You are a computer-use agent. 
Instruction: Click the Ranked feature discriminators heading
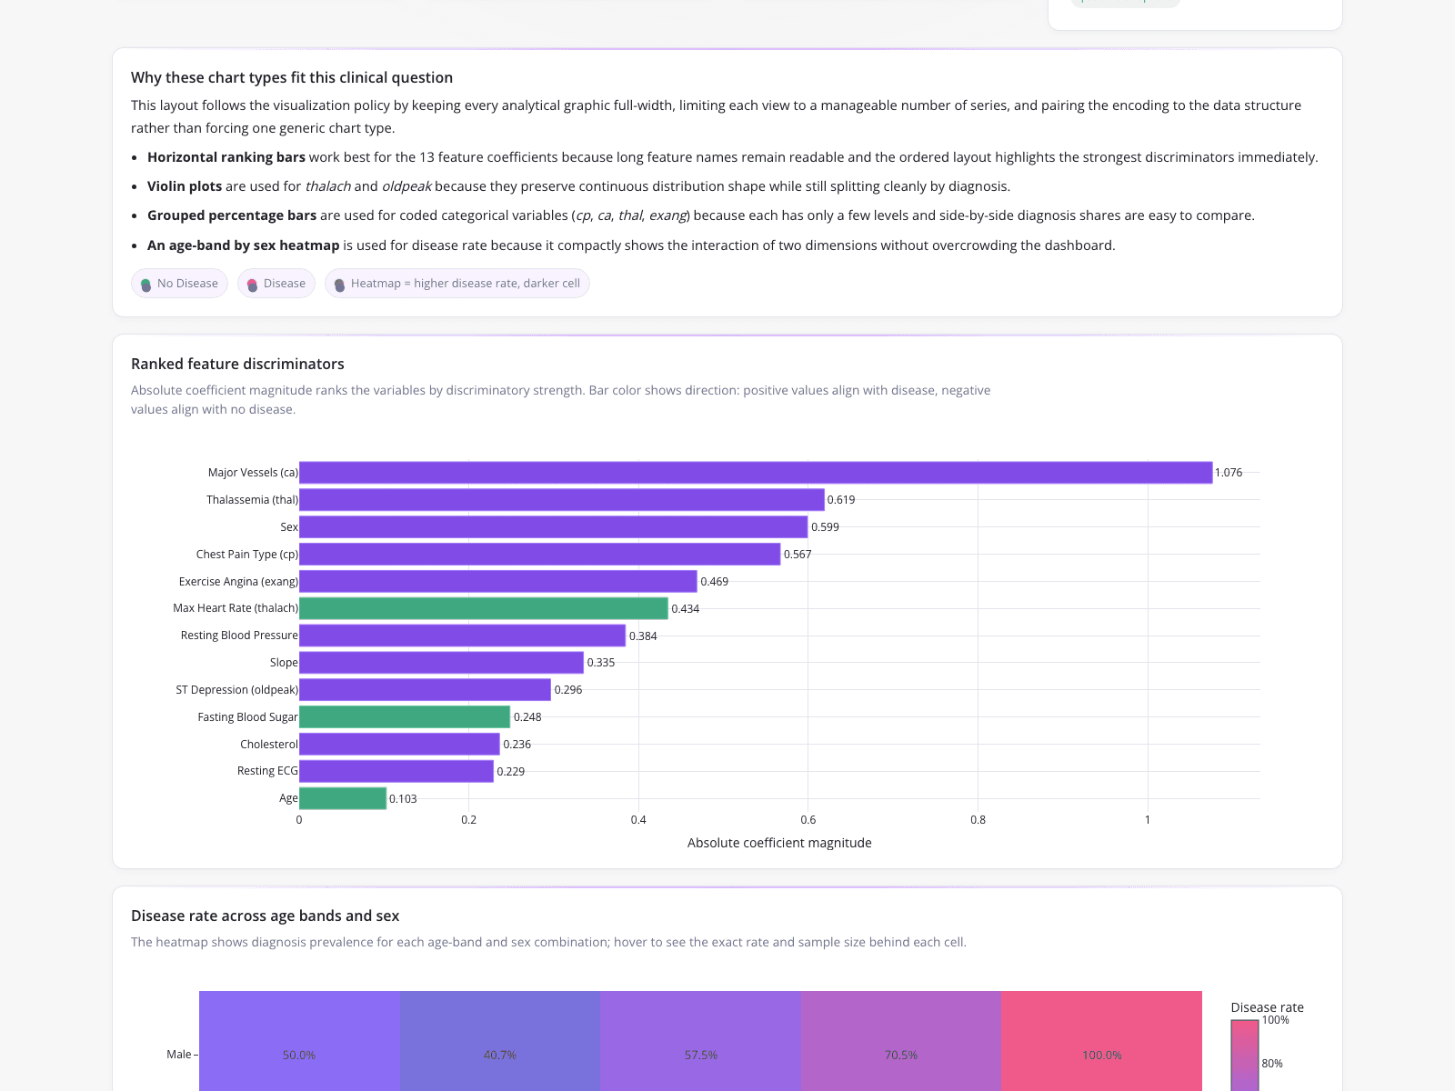[237, 364]
